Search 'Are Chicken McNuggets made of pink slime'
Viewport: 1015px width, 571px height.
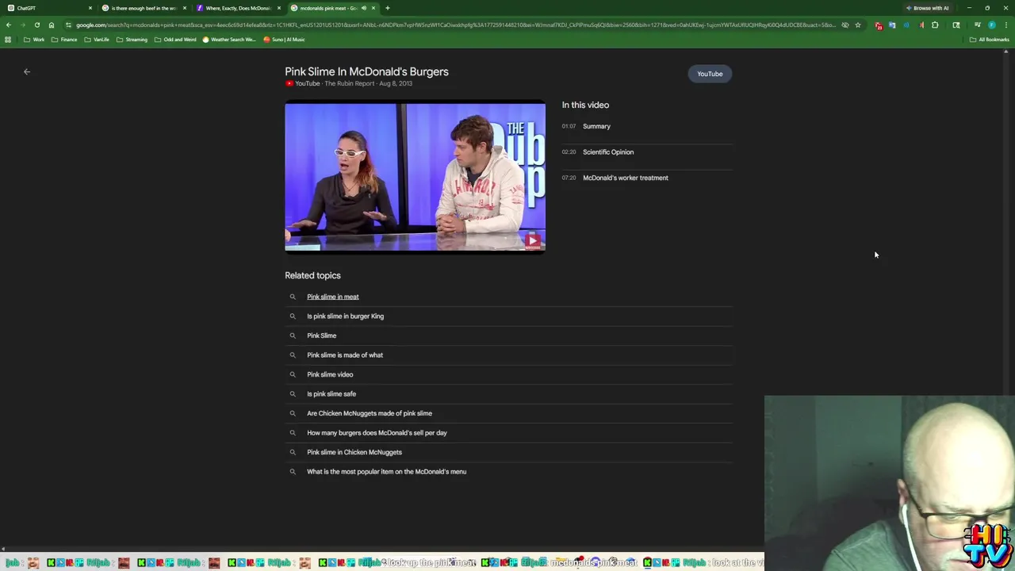pos(369,413)
